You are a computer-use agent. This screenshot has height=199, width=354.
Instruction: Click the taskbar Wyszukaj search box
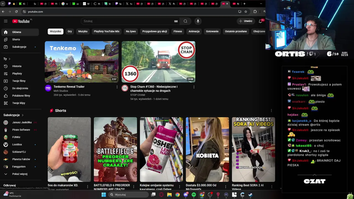tap(128, 195)
